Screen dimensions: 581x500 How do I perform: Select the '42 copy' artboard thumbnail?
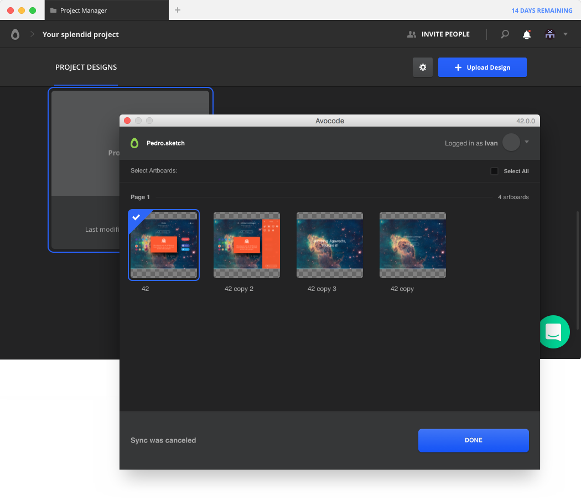point(413,245)
